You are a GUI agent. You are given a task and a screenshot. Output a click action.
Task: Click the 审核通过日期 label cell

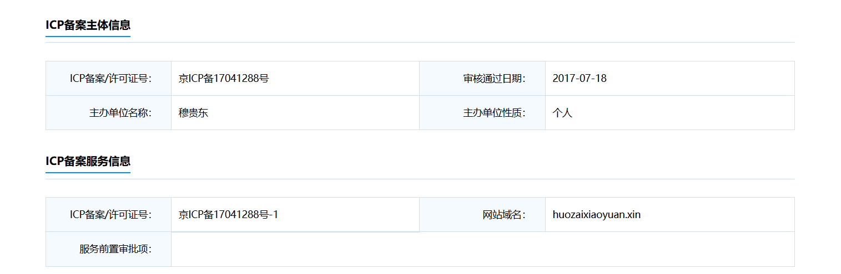pos(482,79)
